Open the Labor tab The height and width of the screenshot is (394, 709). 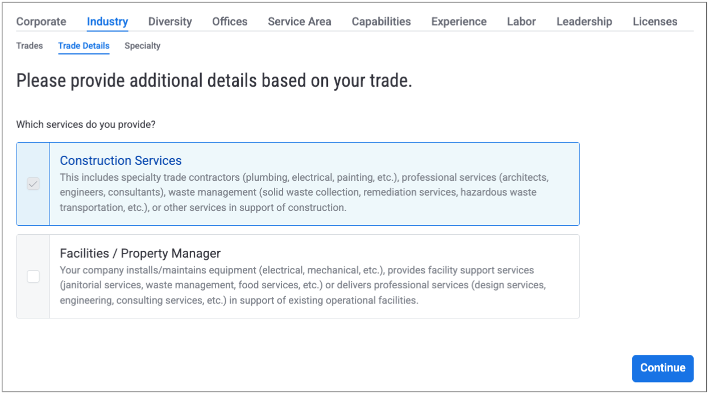521,22
